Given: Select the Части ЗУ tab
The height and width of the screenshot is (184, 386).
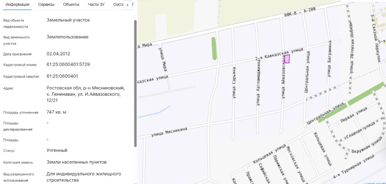Looking at the screenshot, I should point(96,5).
